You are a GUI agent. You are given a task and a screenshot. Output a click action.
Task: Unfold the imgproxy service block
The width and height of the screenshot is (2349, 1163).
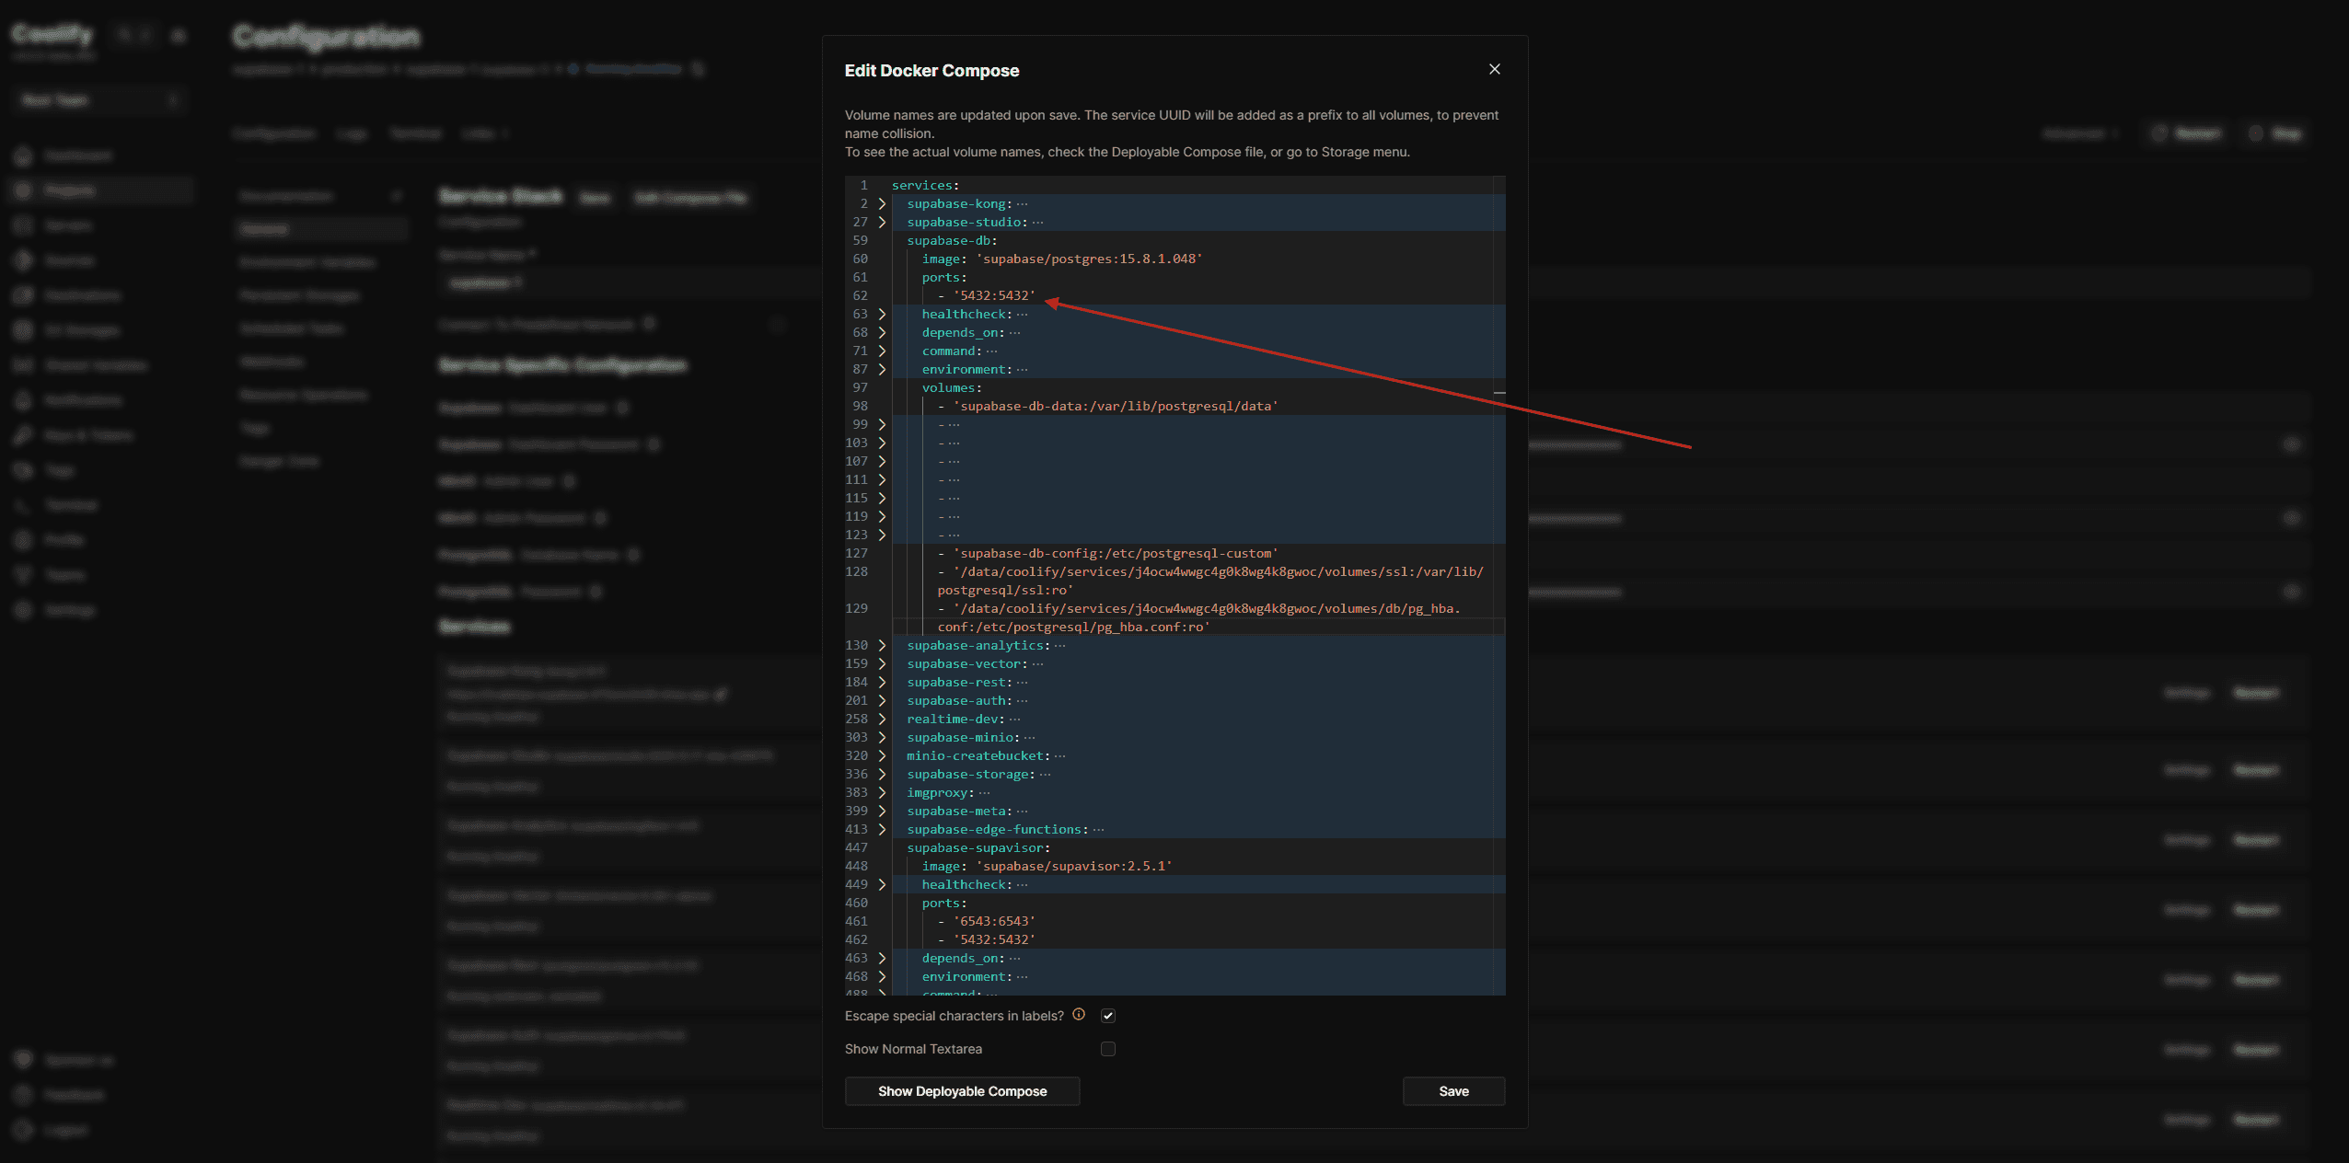pos(882,792)
